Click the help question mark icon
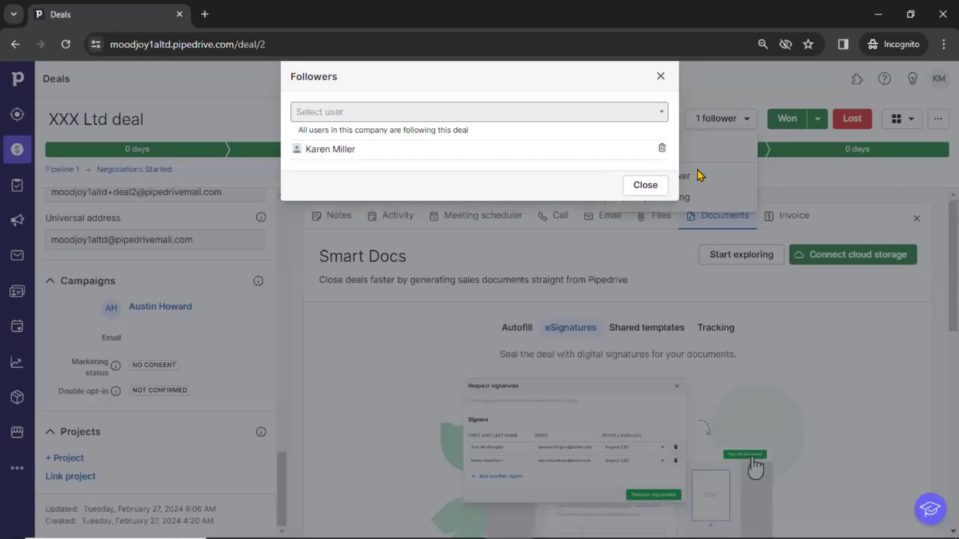This screenshot has height=539, width=959. pyautogui.click(x=885, y=78)
